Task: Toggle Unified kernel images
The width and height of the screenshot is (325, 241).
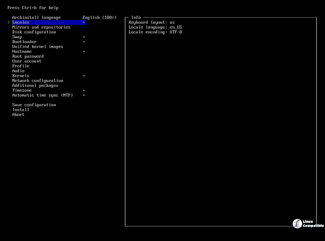Action: [x=37, y=47]
